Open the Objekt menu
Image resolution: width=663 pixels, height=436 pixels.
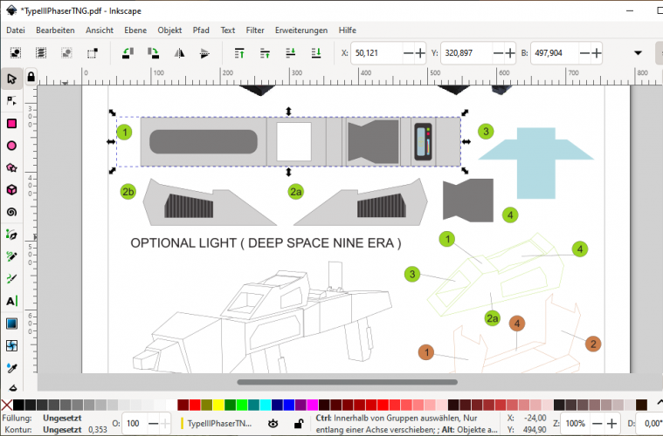click(169, 31)
